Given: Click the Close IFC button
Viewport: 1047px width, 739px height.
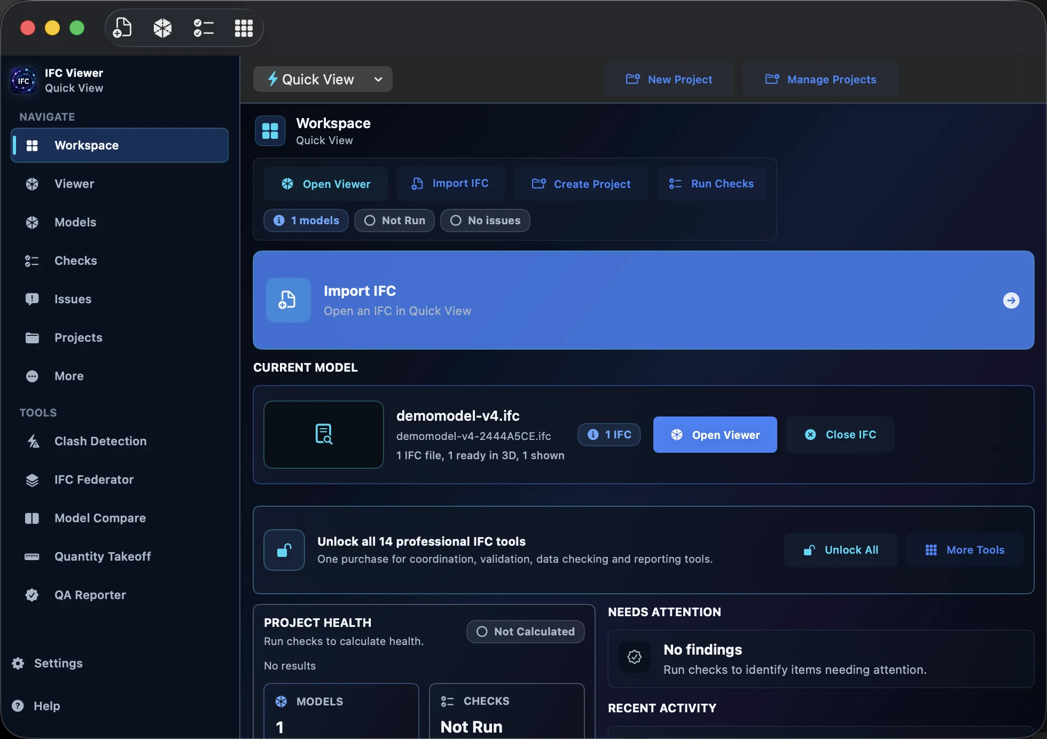Looking at the screenshot, I should click(840, 435).
